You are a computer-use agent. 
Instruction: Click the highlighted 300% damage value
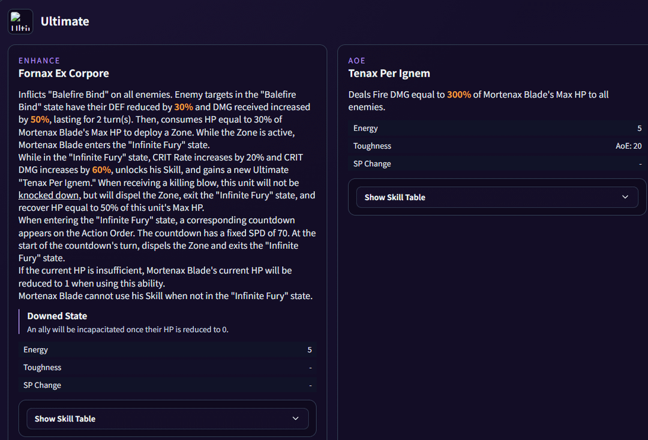[x=458, y=95]
